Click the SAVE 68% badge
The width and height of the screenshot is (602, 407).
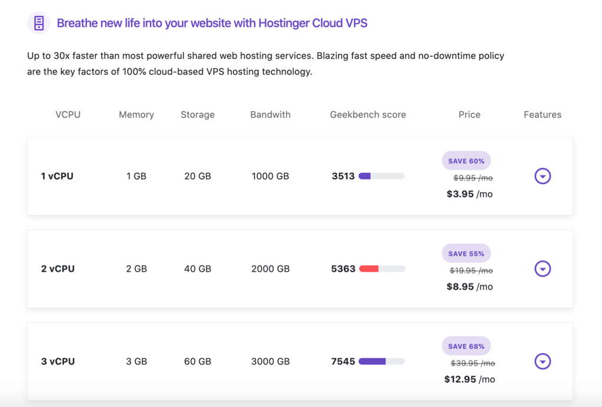tap(466, 346)
